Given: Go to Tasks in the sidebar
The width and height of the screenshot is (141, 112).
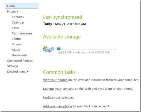Looking at the screenshot, I should tap(16, 28).
